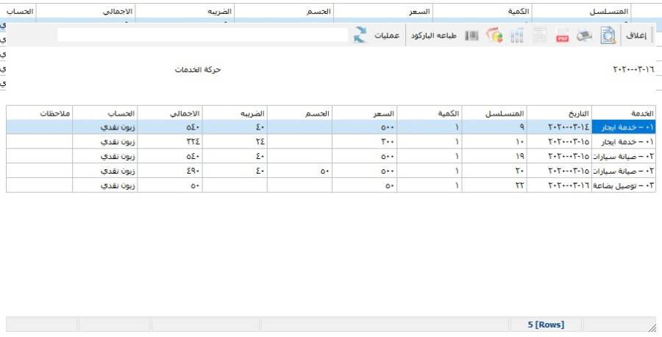The width and height of the screenshot is (662, 337).
Task: Open the pie chart report icon
Action: tap(494, 36)
